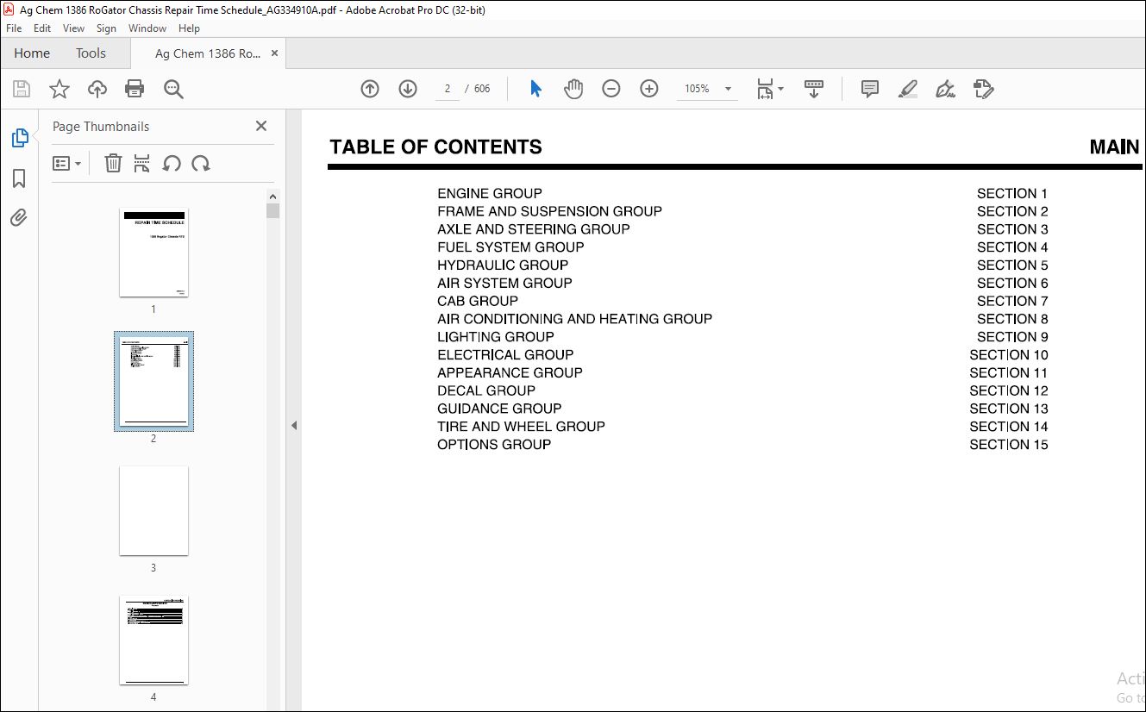Click AIR CONDITIONING AND HEATING GROUP entry

coord(575,319)
